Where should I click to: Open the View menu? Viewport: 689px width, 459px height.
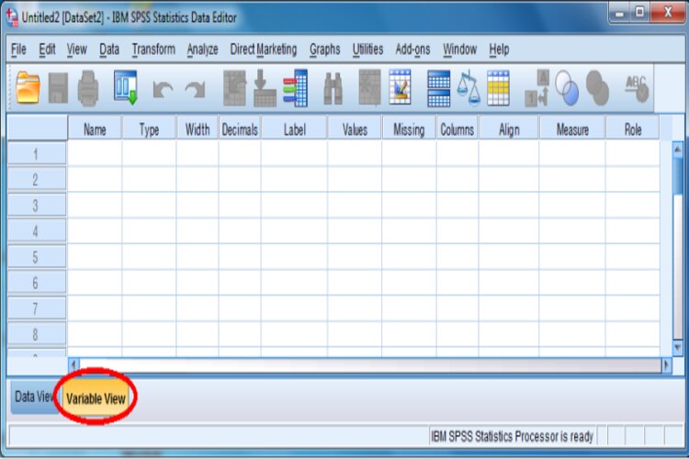pyautogui.click(x=77, y=50)
